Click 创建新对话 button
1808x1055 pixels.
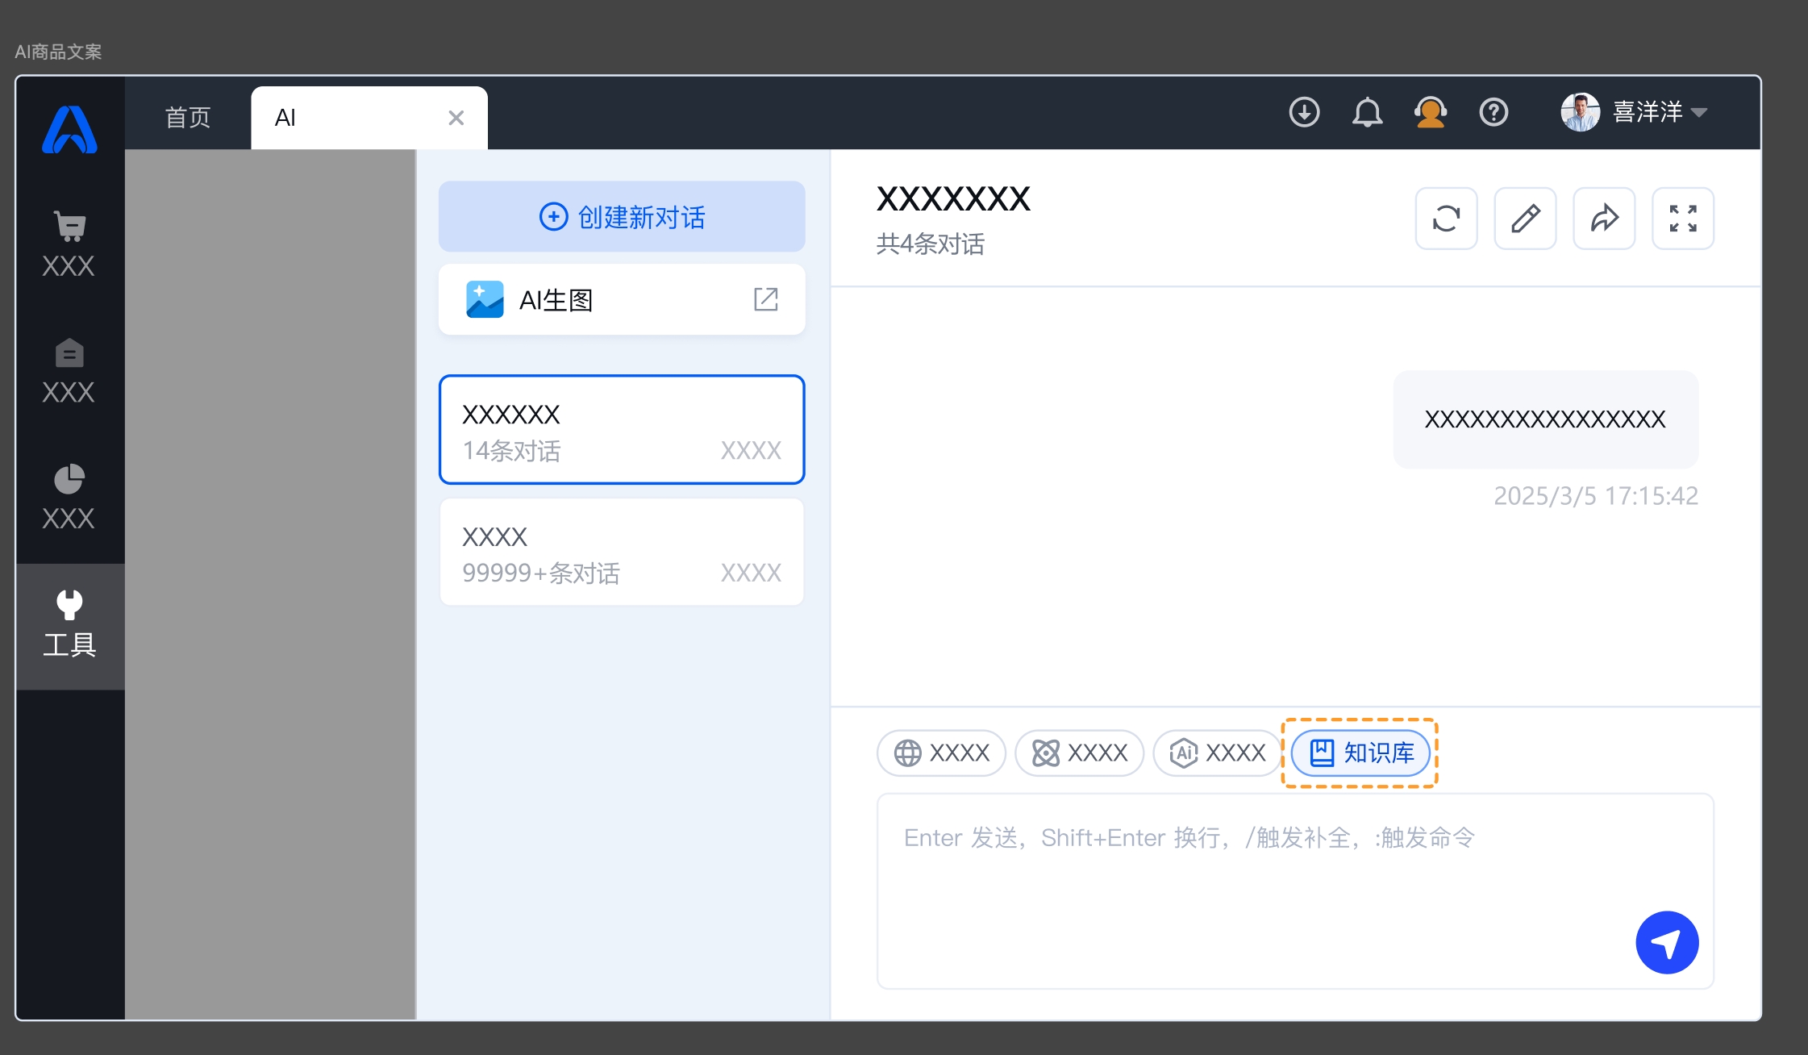[x=622, y=216]
